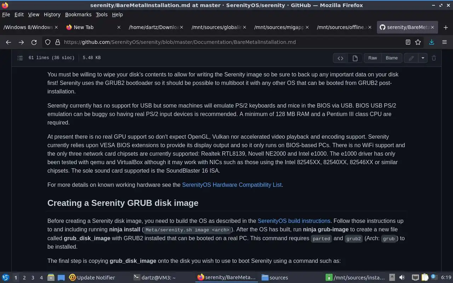Switch to workspace 3
Screen dimensions: 453x283
pyautogui.click(x=33, y=278)
